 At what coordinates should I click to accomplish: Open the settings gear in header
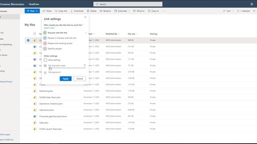[x=252, y=4]
